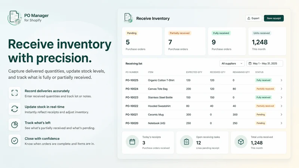Click the Record deliveries scan frame icon

click(x=15, y=93)
